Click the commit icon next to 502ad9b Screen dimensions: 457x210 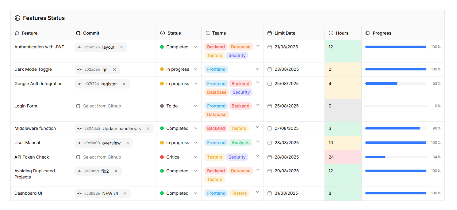79,69
